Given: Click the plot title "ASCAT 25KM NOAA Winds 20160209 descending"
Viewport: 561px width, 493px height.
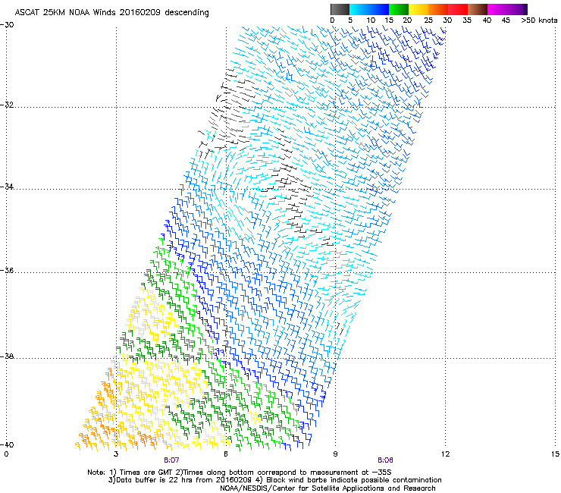Looking at the screenshot, I should [111, 12].
